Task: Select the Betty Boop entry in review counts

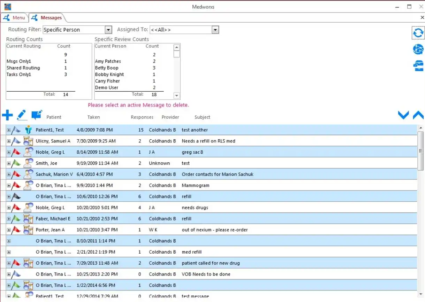Action: [x=107, y=68]
